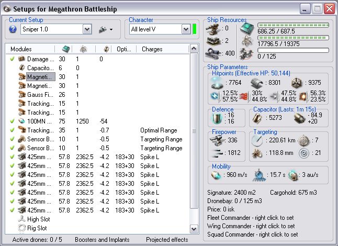Click the Firepower turret icon showing 336
This screenshot has height=246, width=338.
pos(217,140)
